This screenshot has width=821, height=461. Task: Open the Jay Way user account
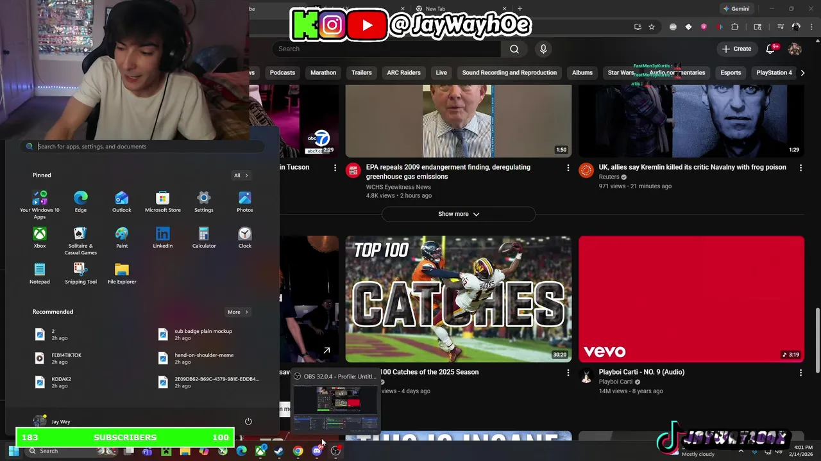point(51,421)
